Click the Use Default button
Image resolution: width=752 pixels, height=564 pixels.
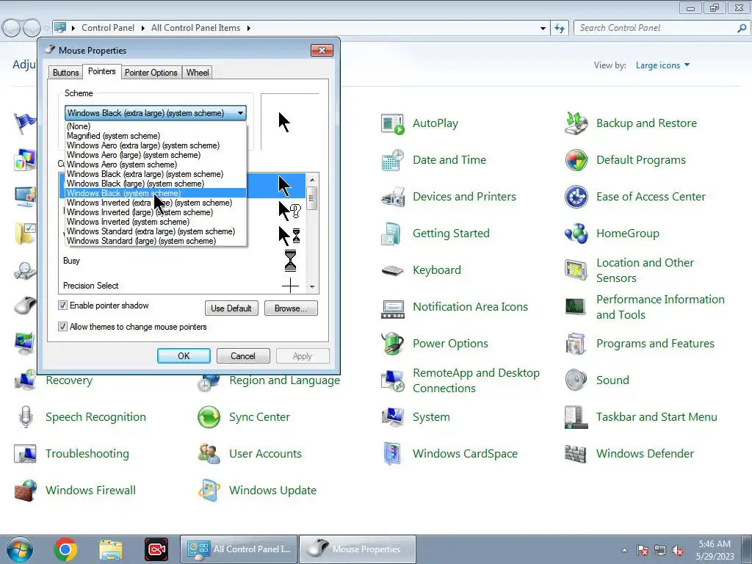tap(231, 308)
